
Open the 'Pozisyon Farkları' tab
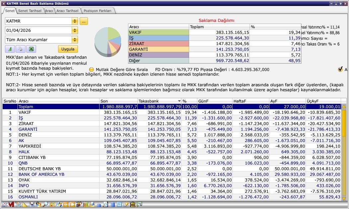click(x=98, y=11)
